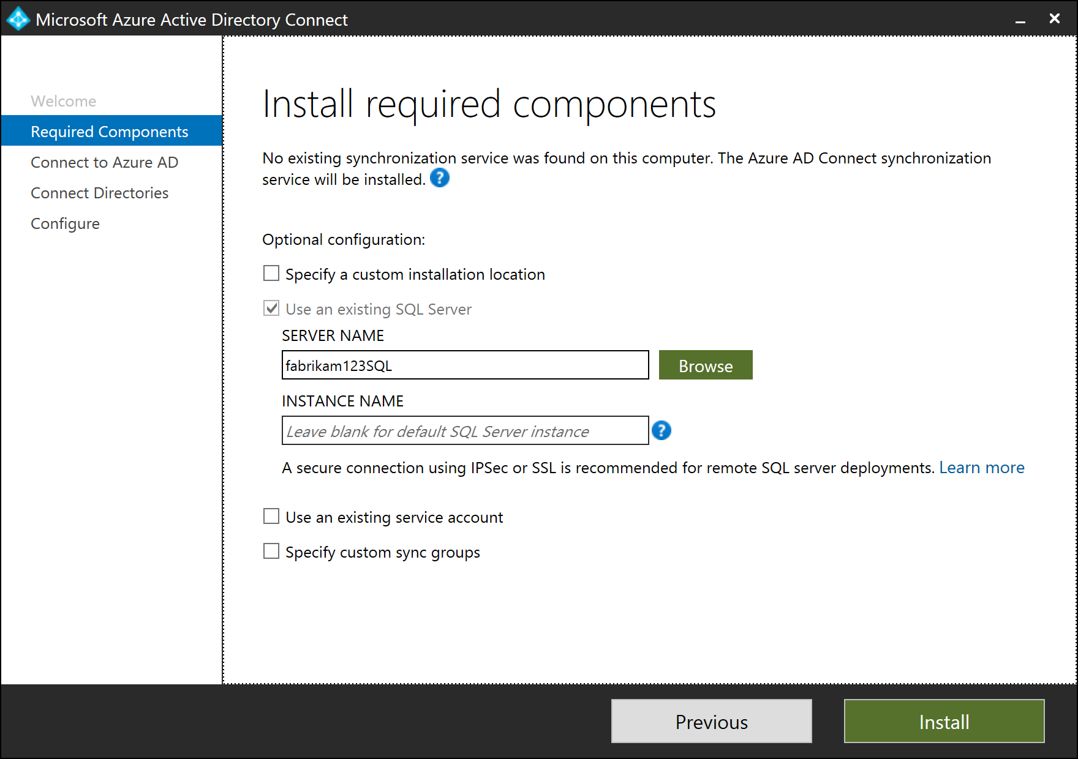Go back using the Previous button
The image size is (1078, 759).
[710, 721]
